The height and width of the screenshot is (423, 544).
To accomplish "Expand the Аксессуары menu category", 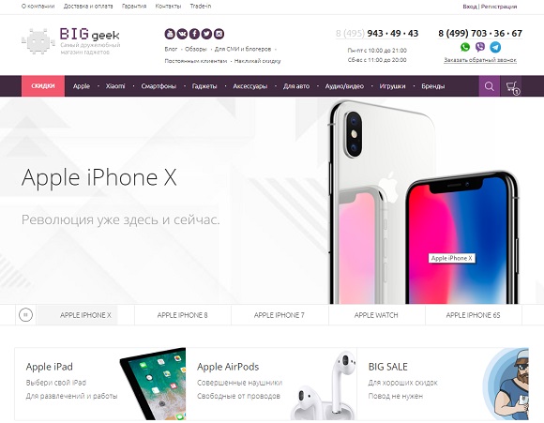I will [250, 86].
